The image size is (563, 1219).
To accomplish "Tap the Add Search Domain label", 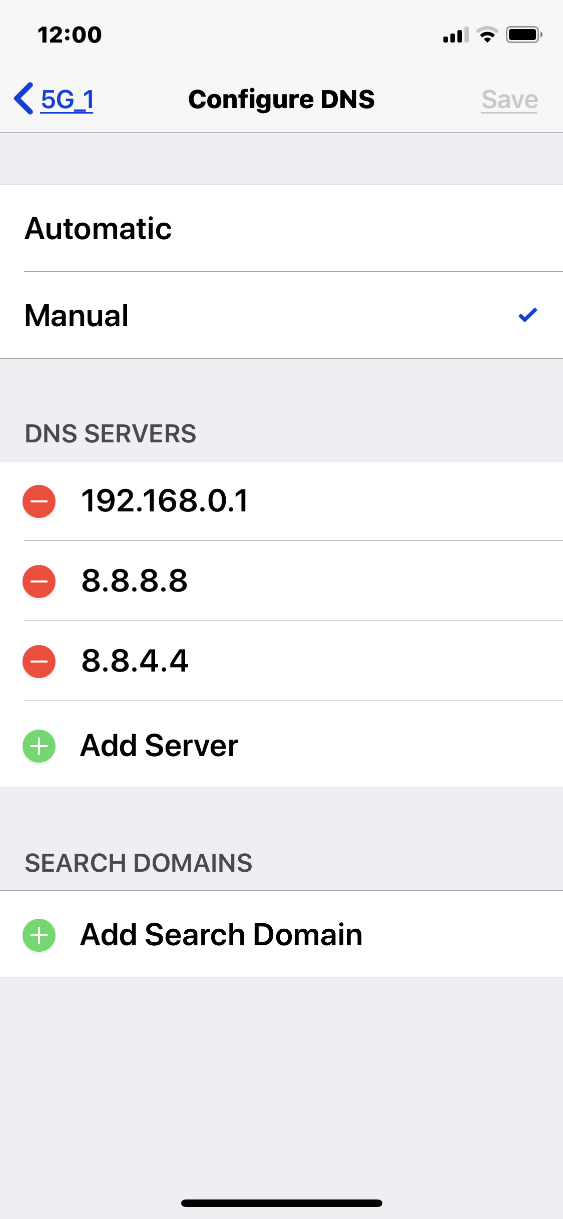I will (221, 934).
